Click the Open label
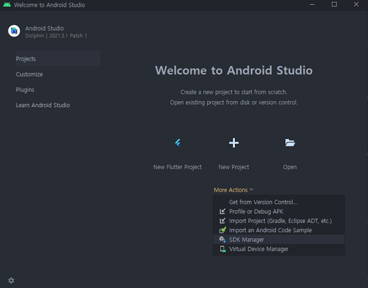368x288 pixels. (x=290, y=167)
